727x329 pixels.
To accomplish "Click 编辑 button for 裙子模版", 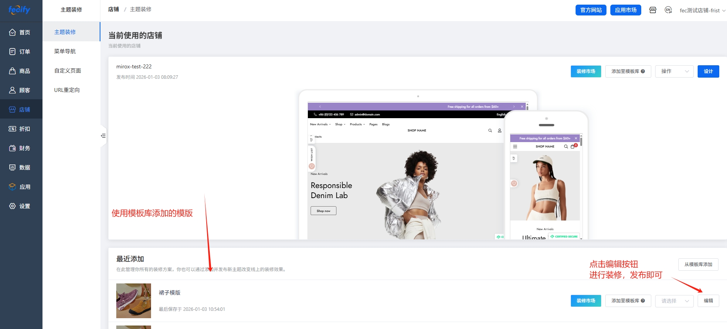I will 708,301.
